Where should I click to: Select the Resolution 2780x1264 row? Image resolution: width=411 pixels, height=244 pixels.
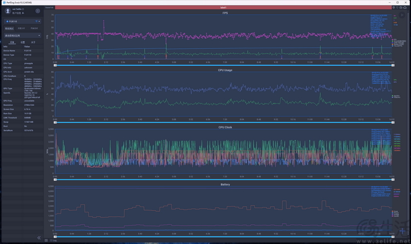pyautogui.click(x=22, y=105)
